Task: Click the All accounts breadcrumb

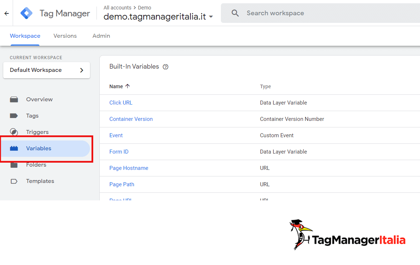Action: pyautogui.click(x=117, y=8)
